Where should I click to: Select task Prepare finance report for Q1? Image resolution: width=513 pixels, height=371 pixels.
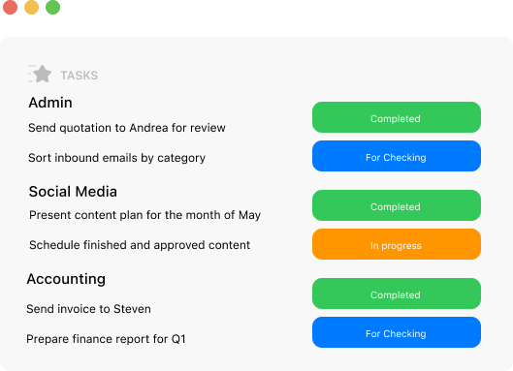pyautogui.click(x=106, y=339)
